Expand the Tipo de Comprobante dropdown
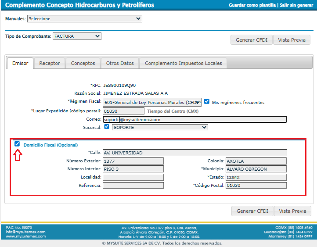317x247 pixels. (x=77, y=36)
